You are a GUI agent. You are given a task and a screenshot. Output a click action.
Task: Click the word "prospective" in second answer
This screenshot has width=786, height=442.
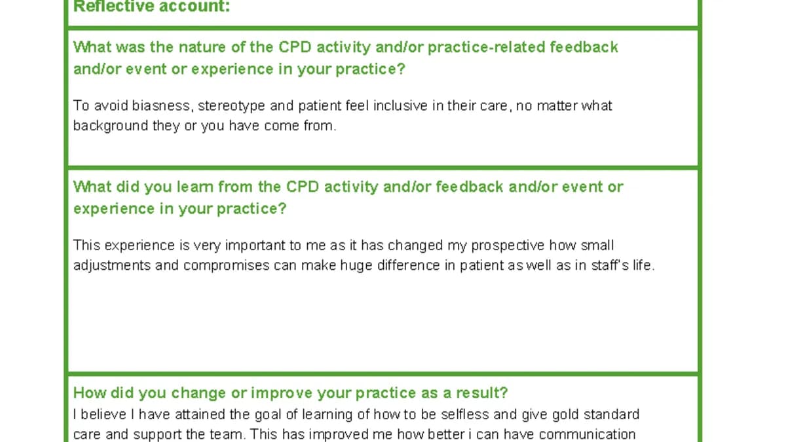(508, 246)
